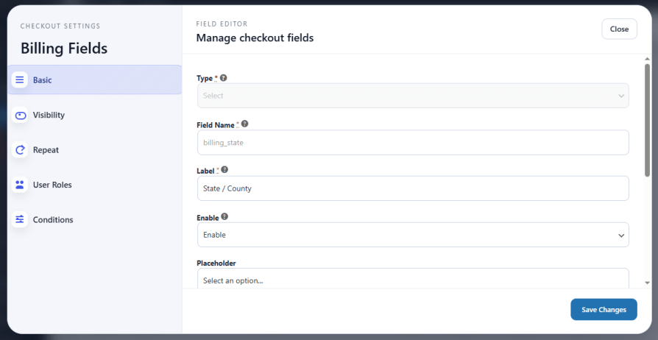Screen dimensions: 658x340
Task: Switch to the Visibility tab
Action: click(49, 115)
